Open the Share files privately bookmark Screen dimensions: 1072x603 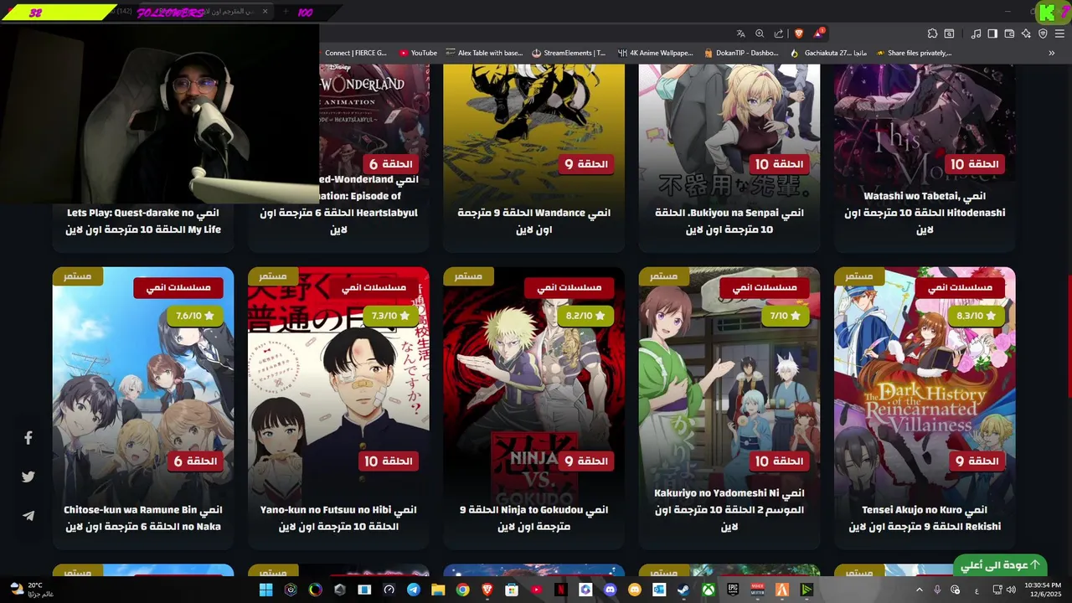tap(914, 53)
